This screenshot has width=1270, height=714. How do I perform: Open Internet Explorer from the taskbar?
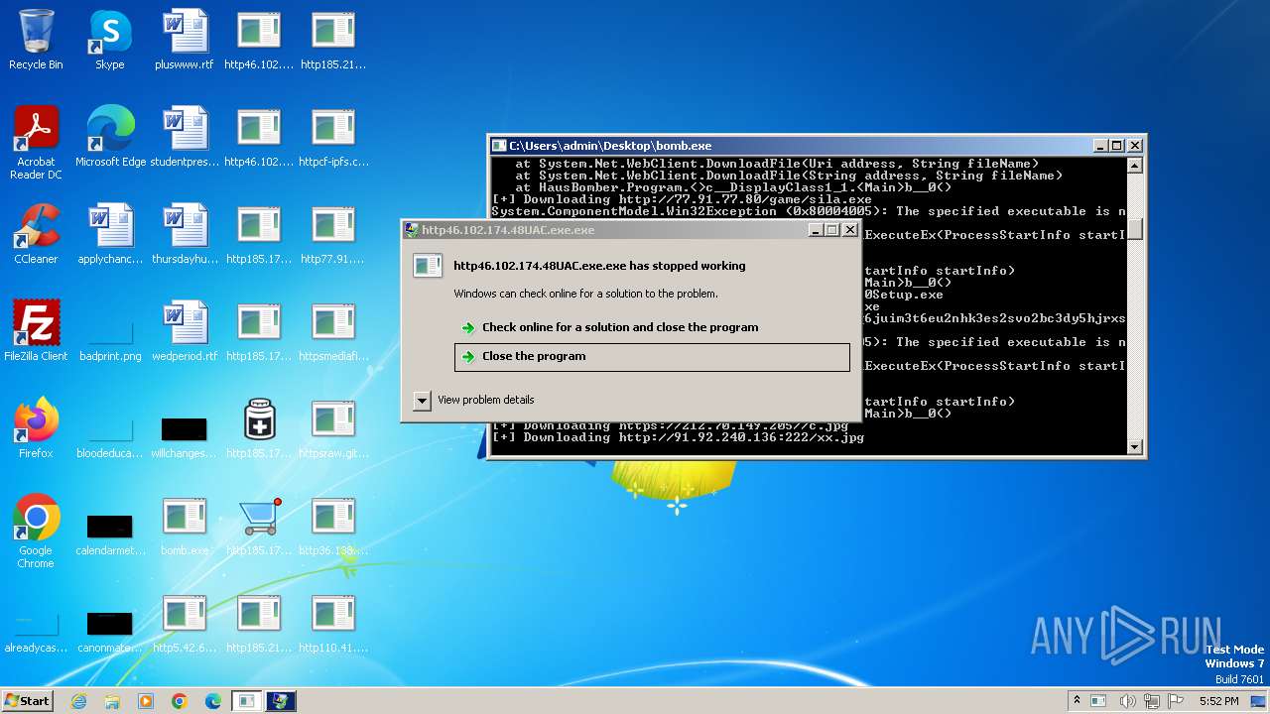[78, 701]
